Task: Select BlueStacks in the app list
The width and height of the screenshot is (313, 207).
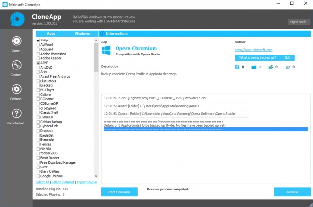Action: coord(48,81)
